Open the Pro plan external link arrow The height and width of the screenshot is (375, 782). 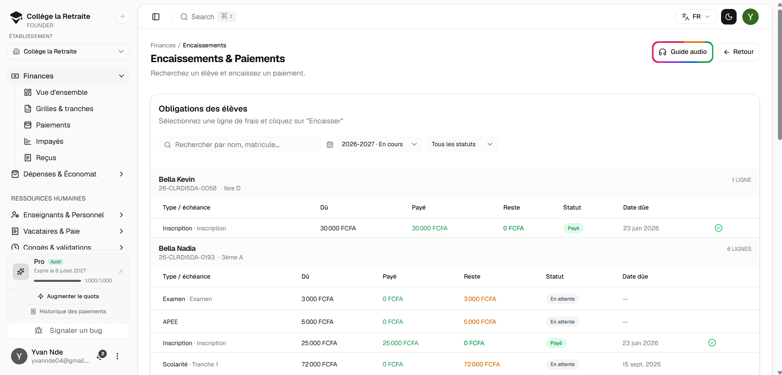[121, 271]
